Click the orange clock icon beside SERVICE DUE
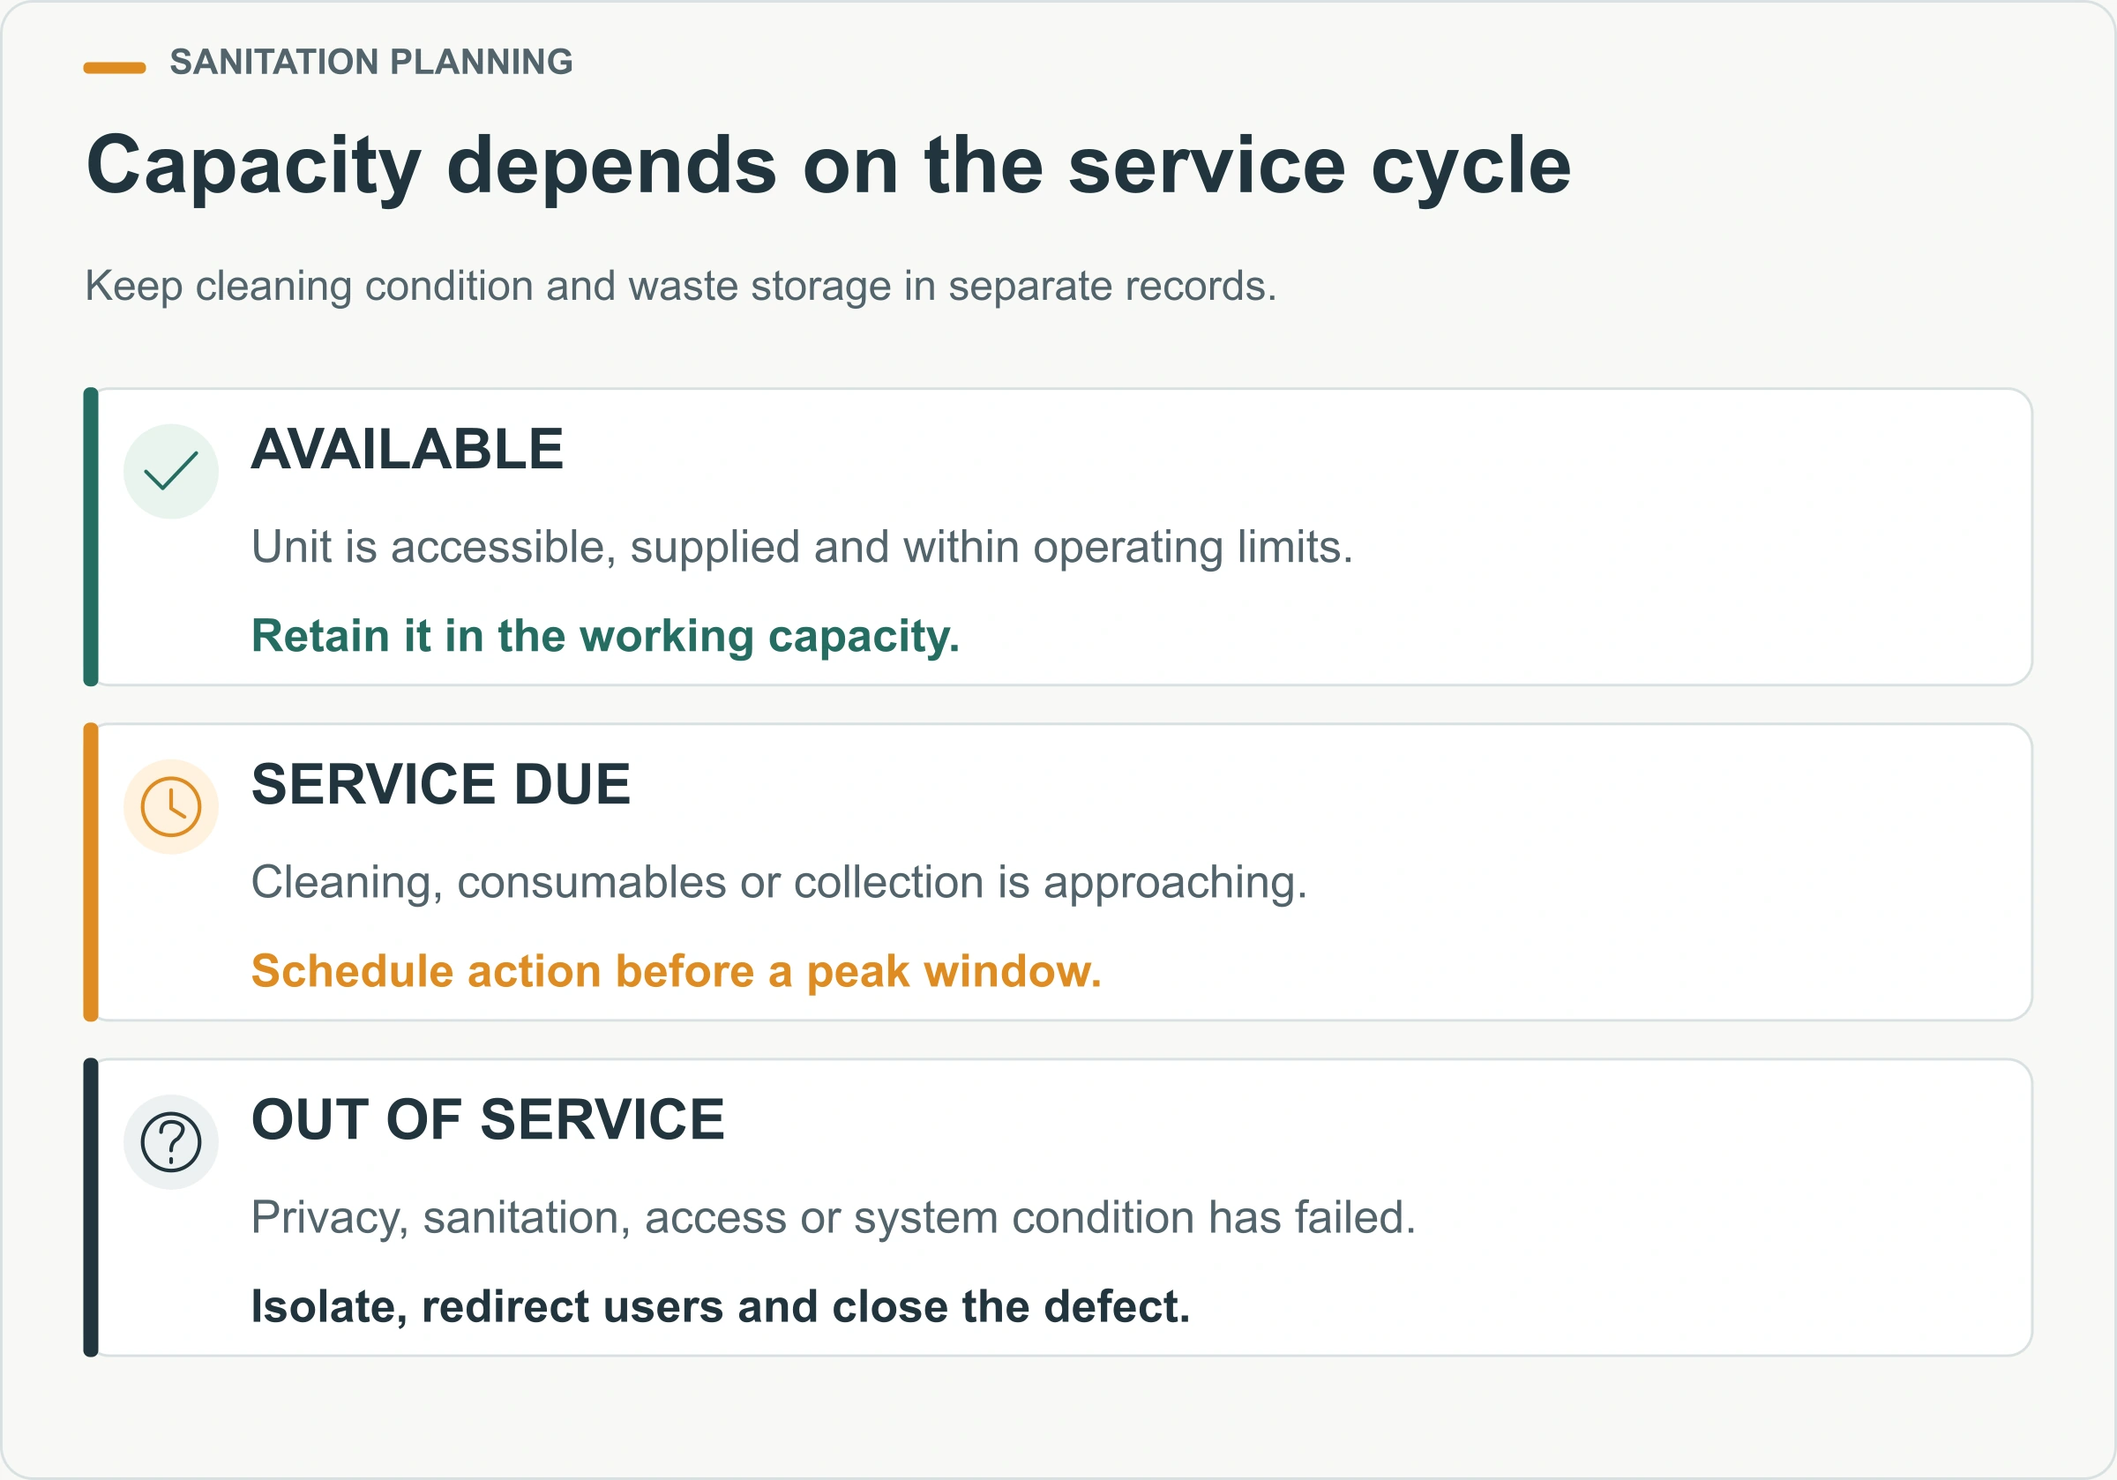2117x1480 pixels. tap(170, 807)
